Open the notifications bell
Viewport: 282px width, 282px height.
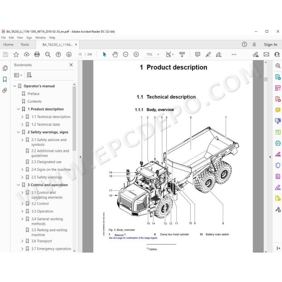point(254,44)
